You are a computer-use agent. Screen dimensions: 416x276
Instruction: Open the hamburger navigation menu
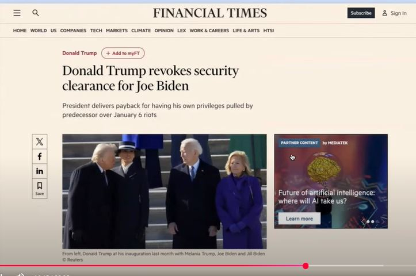click(x=17, y=13)
